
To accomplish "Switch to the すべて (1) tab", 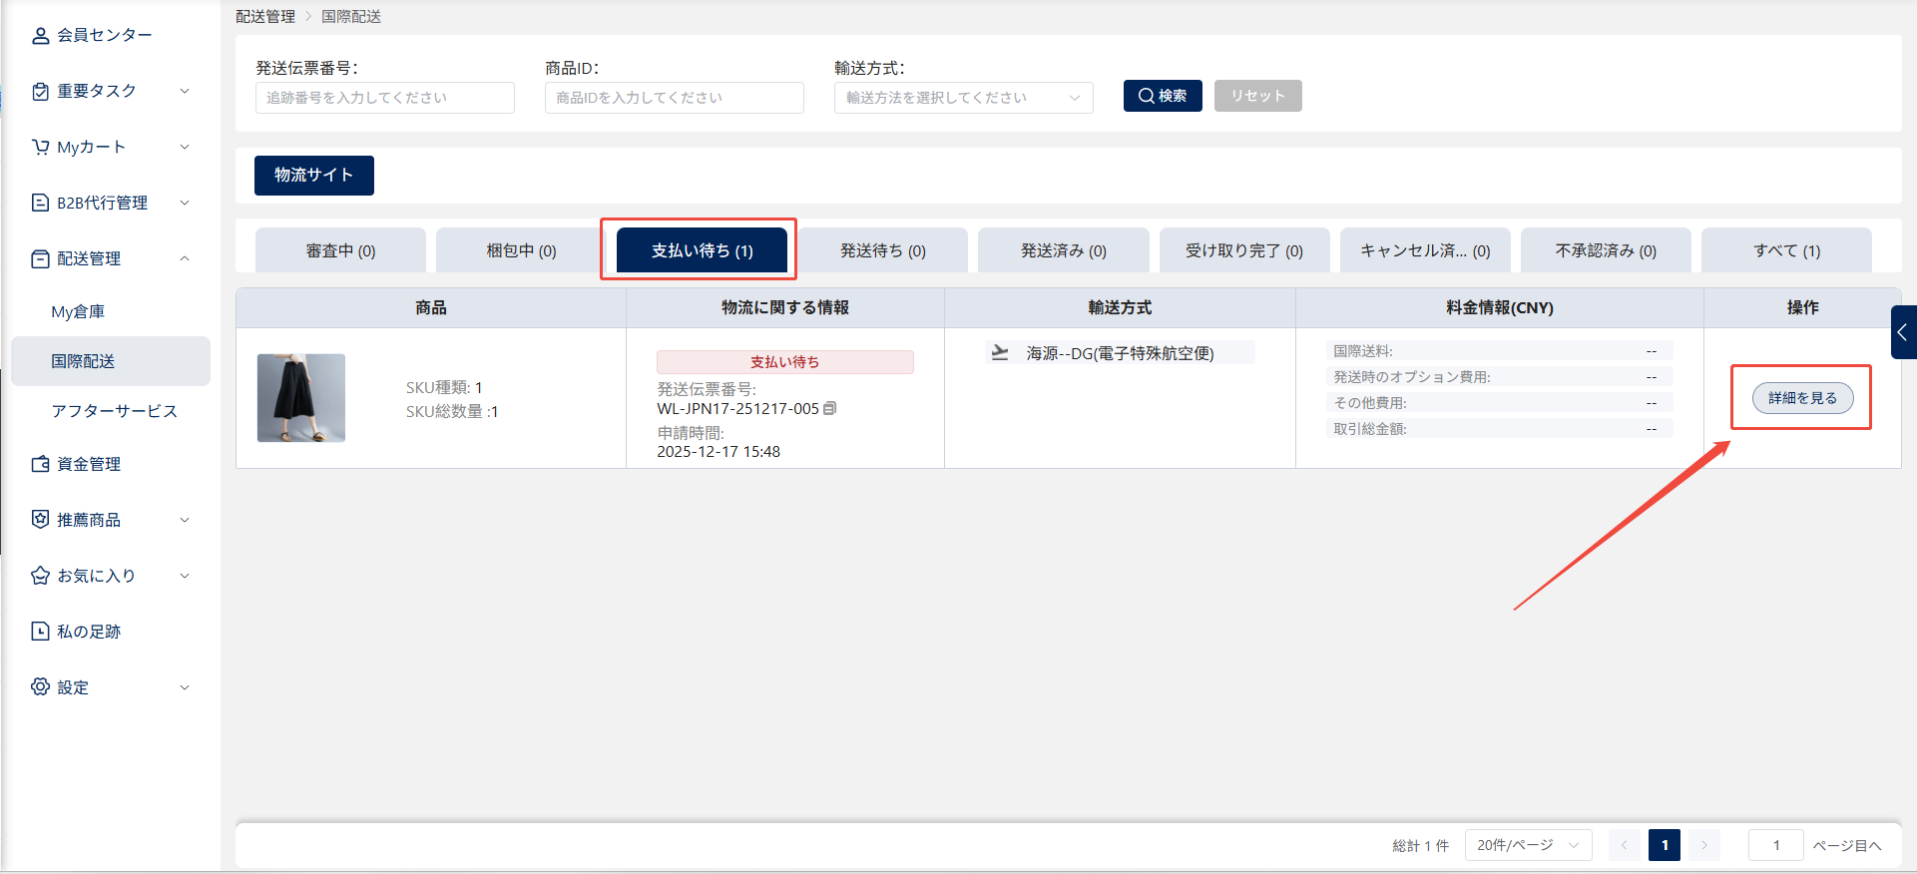I will (1786, 250).
